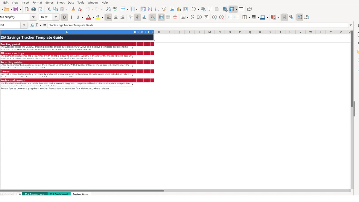Viewport: 359px width, 202px height.
Task: Click the Draw Functions shapes icon
Action: [250, 9]
